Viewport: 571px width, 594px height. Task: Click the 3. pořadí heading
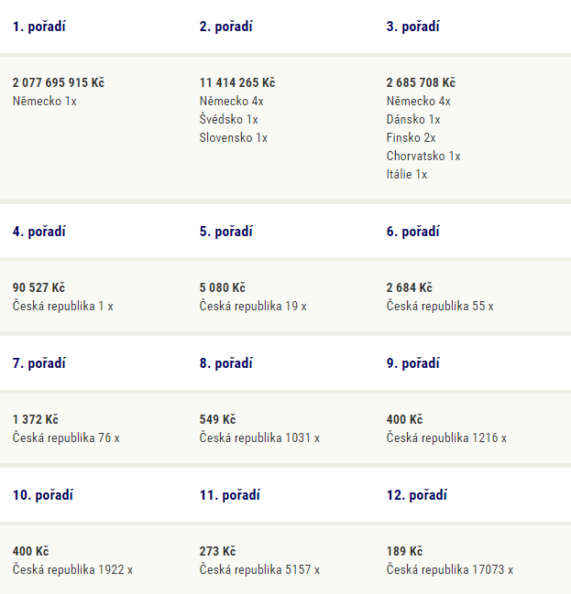pos(412,27)
